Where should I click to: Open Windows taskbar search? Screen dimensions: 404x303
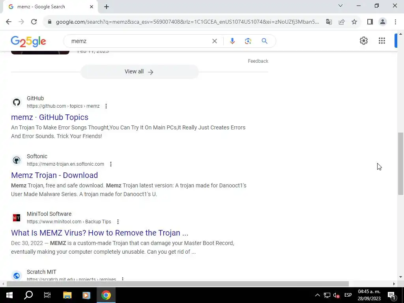tap(28, 295)
